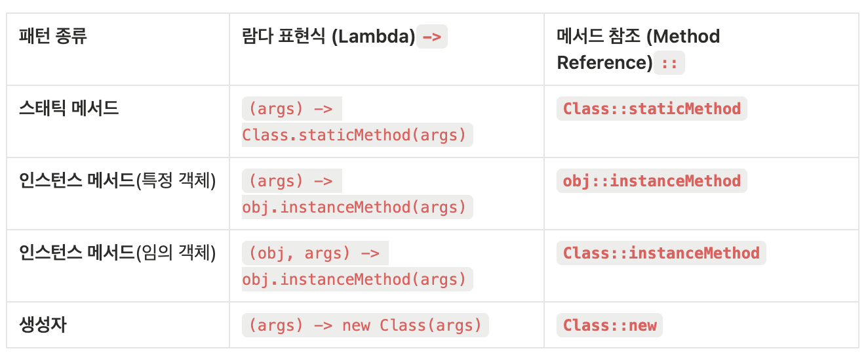Click '(args) ->' code in the 스태틱 메서드 row
Image resolution: width=866 pixels, height=355 pixels.
tap(291, 109)
